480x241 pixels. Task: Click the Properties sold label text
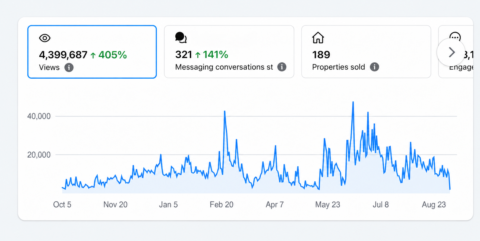pyautogui.click(x=339, y=67)
